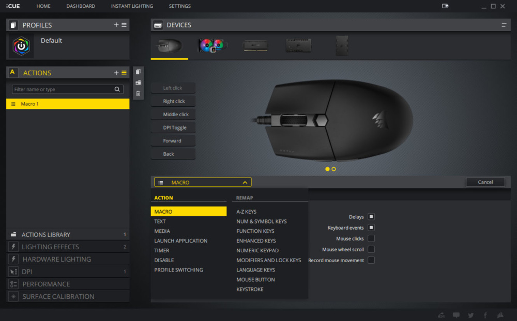Select MOUSE BUTTON remap option
This screenshot has height=321, width=517.
pyautogui.click(x=255, y=280)
